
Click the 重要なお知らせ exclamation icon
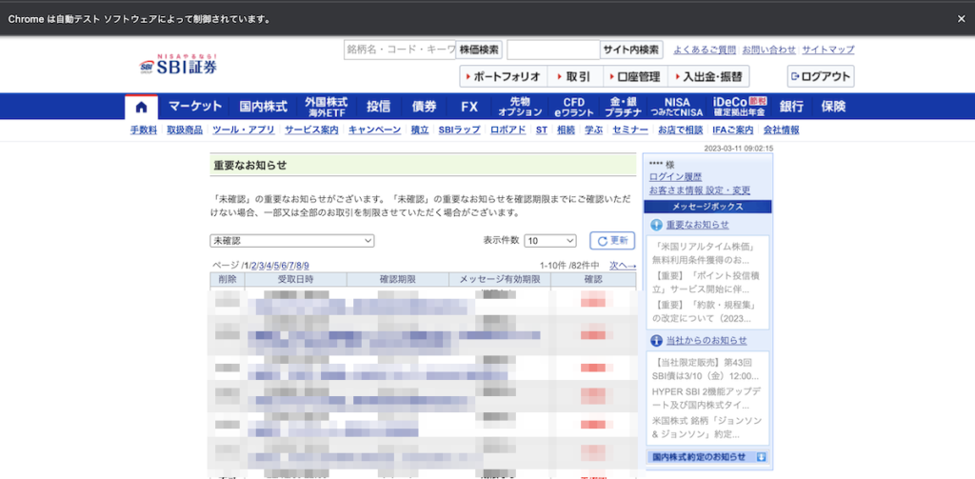(x=656, y=225)
